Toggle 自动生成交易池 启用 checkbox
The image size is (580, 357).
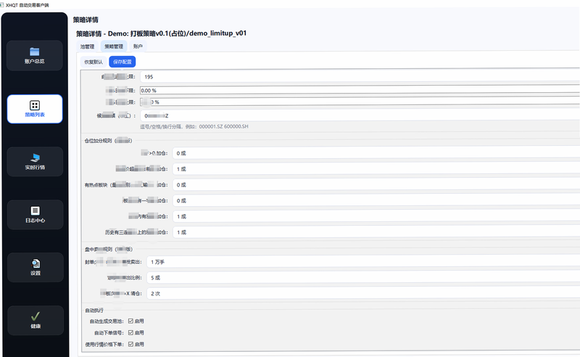pyautogui.click(x=130, y=321)
